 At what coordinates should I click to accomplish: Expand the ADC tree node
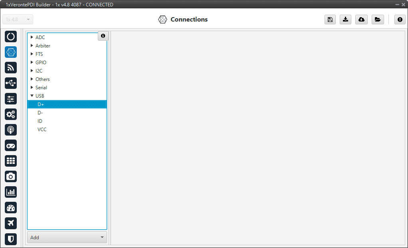(32, 37)
